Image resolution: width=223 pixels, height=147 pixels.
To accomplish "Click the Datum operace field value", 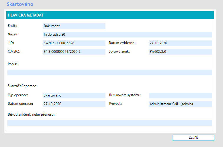I will click(x=74, y=104).
